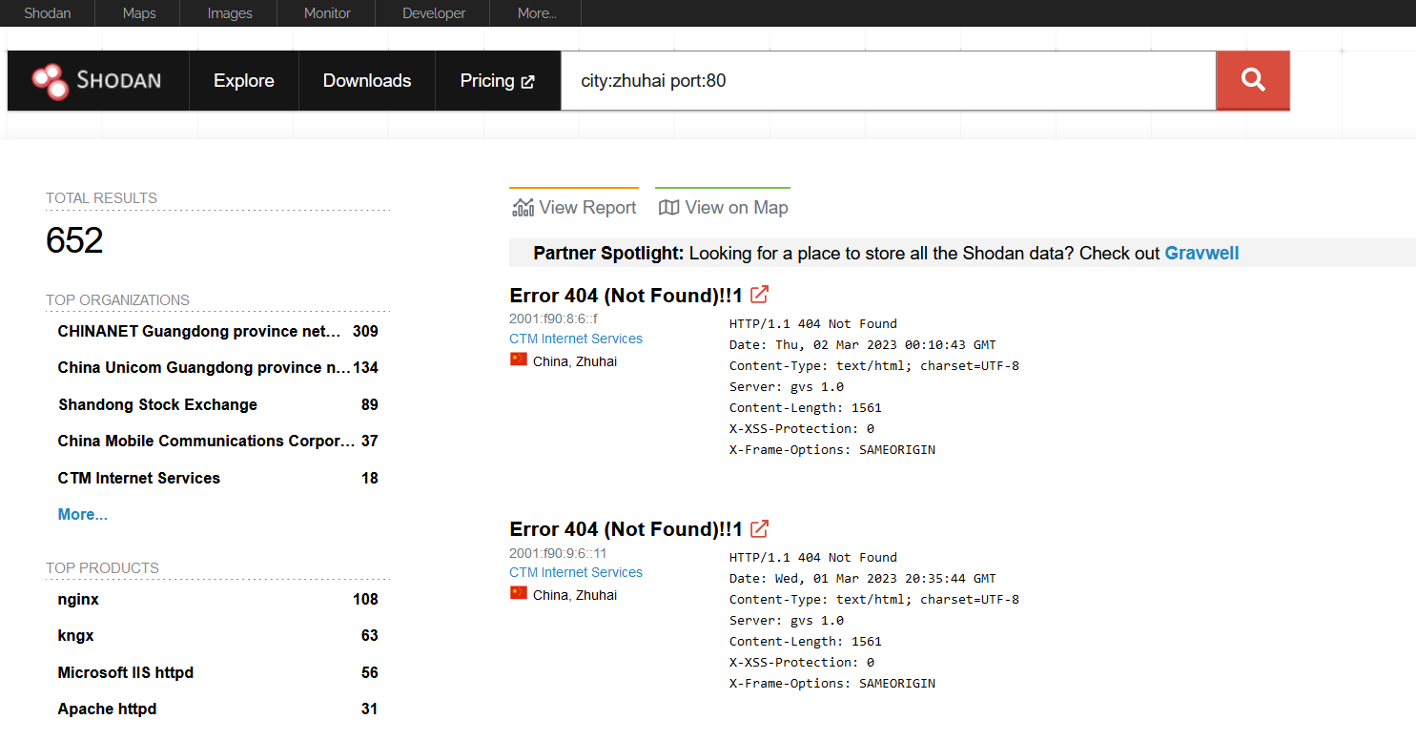1416x740 pixels.
Task: Click the View Report chart icon
Action: click(523, 207)
